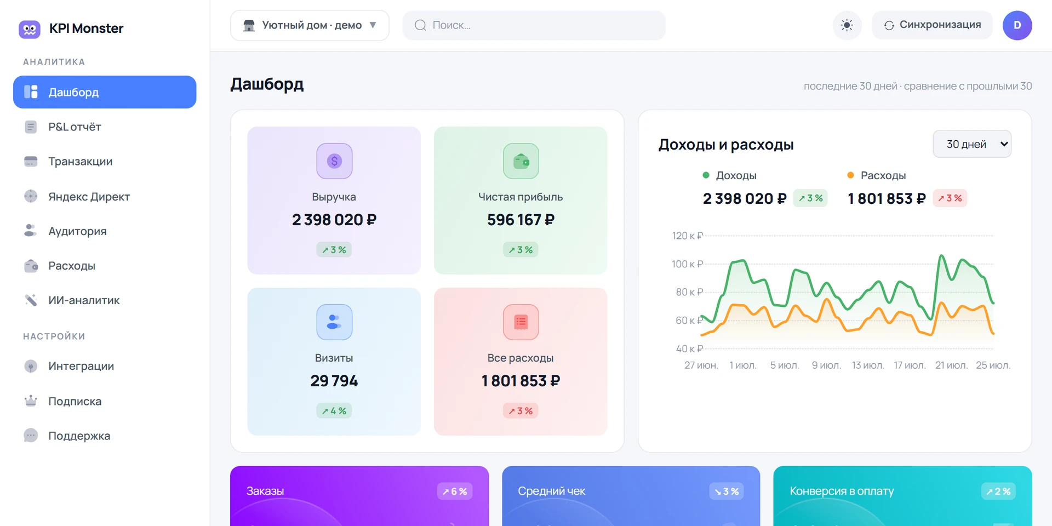Viewport: 1052px width, 526px height.
Task: Click the search magnifier icon
Action: pyautogui.click(x=420, y=25)
